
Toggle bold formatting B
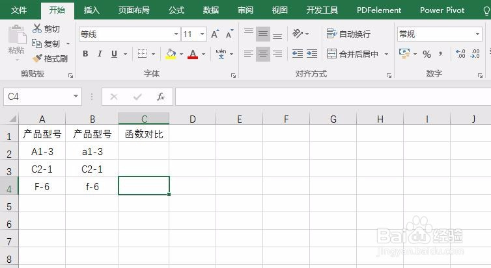coord(85,54)
